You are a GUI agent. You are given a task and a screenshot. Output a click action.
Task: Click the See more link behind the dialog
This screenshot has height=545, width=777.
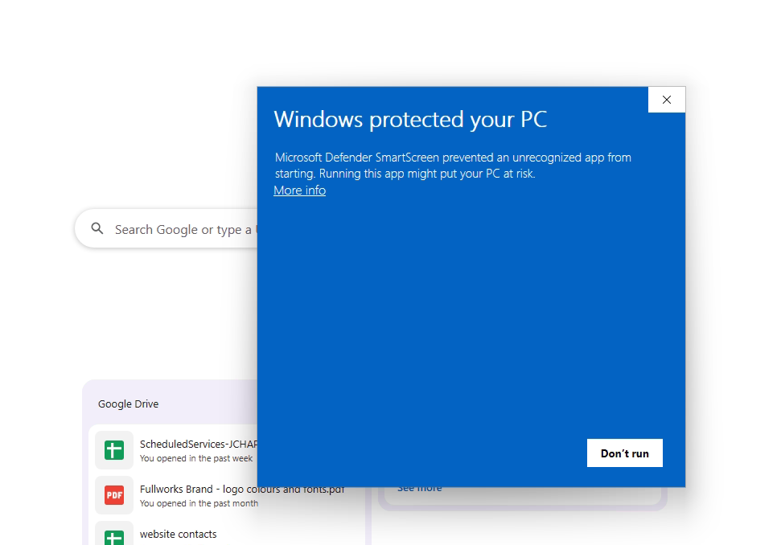(x=419, y=490)
